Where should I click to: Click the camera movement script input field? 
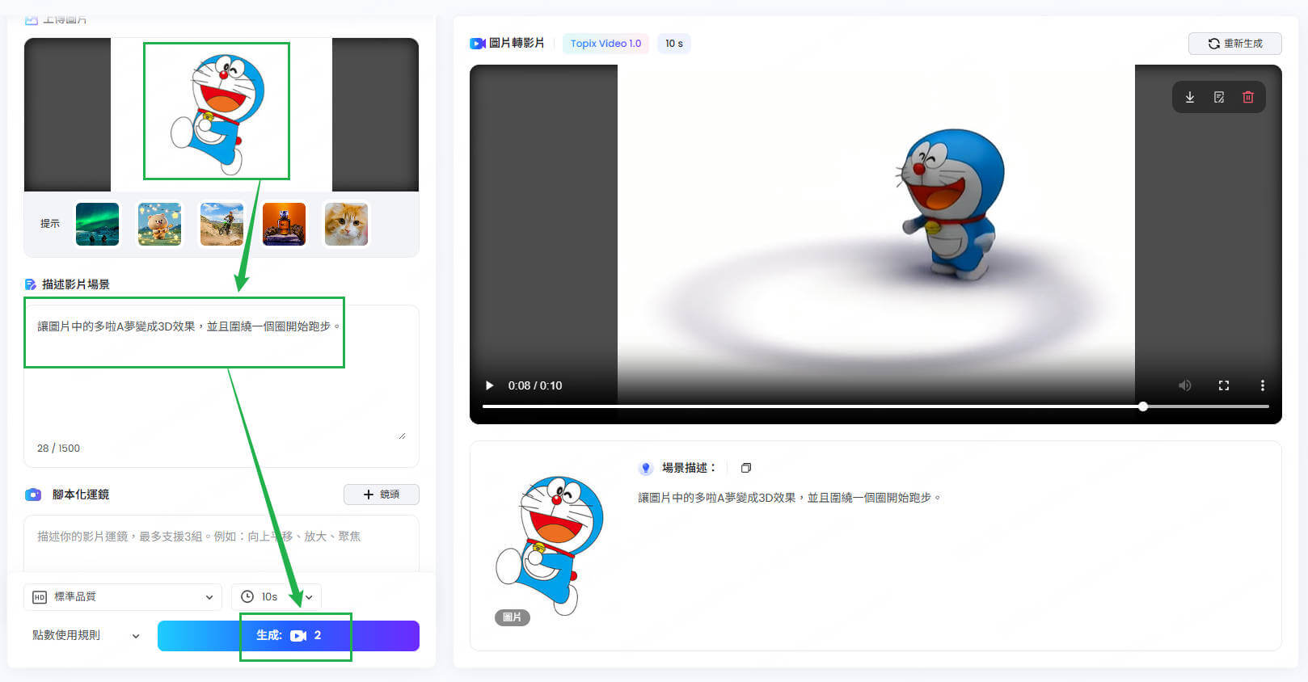click(x=222, y=543)
